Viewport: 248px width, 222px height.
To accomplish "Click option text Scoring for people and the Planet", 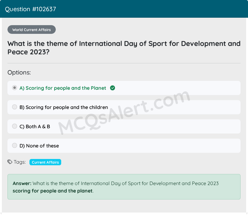I will (63, 88).
